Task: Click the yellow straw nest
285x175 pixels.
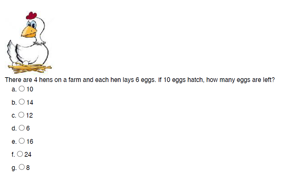Action: pos(30,67)
